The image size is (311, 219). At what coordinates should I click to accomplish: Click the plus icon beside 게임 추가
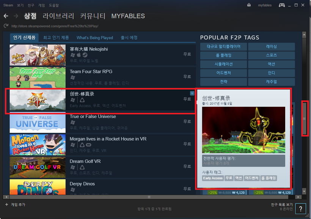[x=7, y=205]
